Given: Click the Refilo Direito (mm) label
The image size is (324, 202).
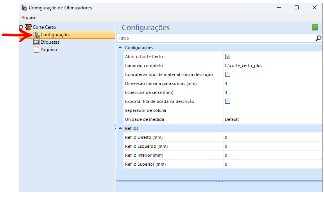Looking at the screenshot, I should pos(144,137).
